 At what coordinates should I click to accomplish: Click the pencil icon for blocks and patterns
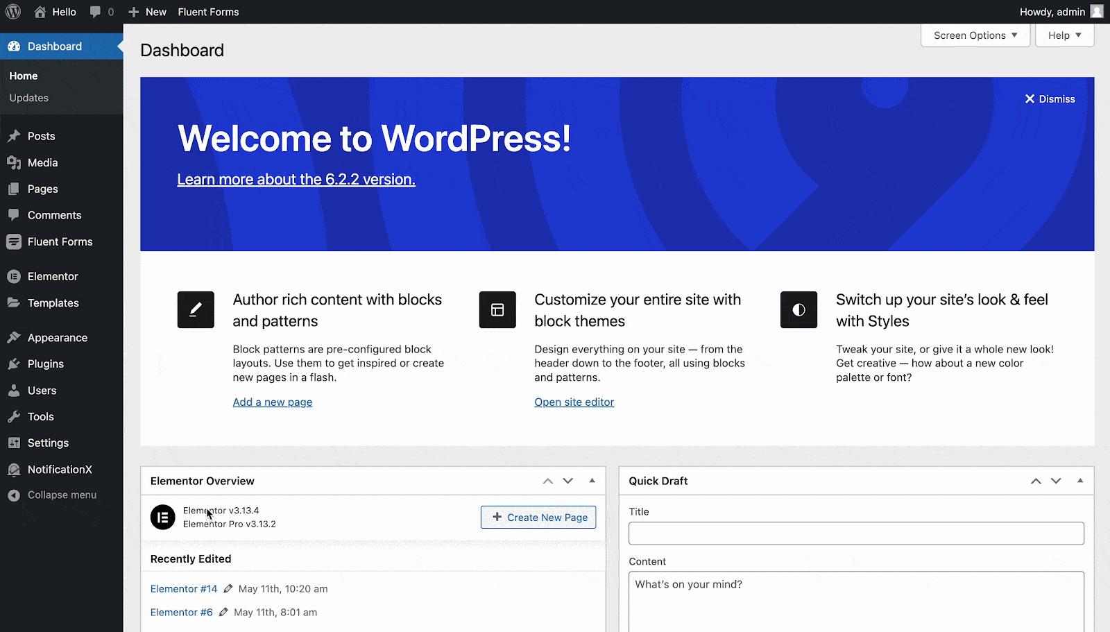coord(196,309)
